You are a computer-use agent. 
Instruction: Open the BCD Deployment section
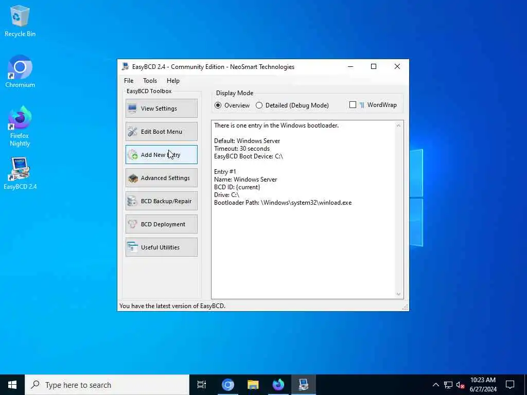(x=161, y=224)
